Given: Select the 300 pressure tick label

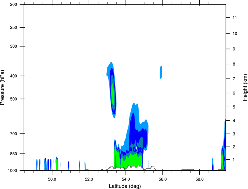Looking at the screenshot, I should click(x=13, y=46).
